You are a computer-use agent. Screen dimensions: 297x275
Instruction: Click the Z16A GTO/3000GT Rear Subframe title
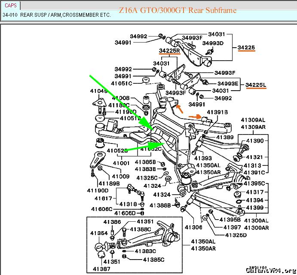(177, 10)
